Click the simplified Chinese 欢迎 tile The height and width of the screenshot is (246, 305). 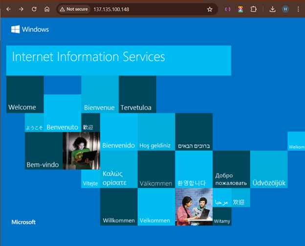click(240, 198)
